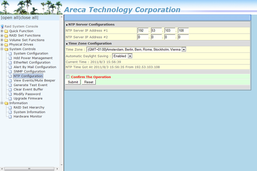
Task: Click the page icon next to EtherNet Configuration
Action: tap(10, 62)
